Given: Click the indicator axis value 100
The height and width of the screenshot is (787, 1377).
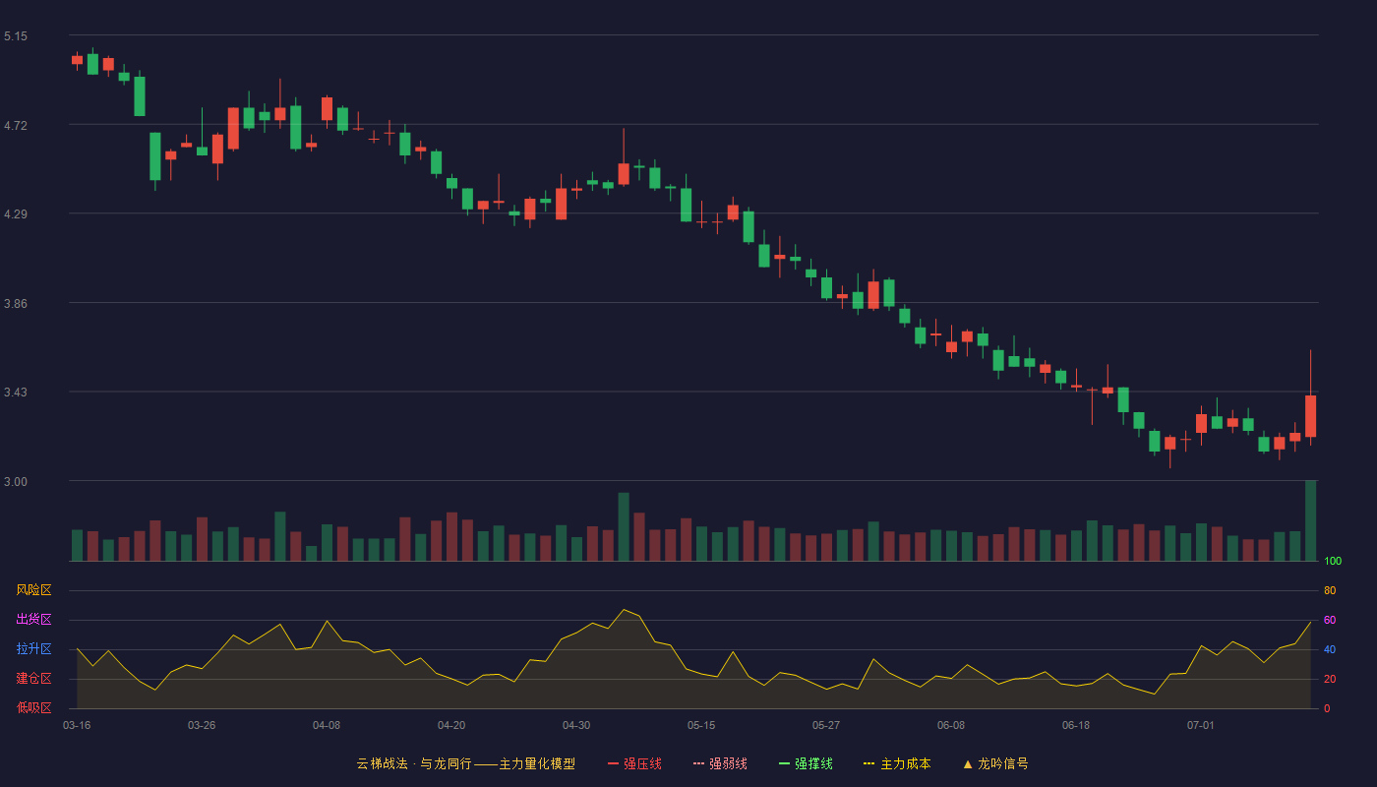Looking at the screenshot, I should (x=1333, y=562).
